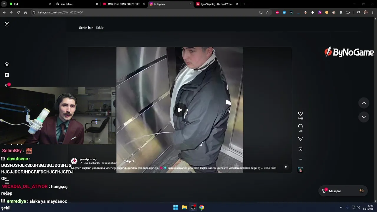The height and width of the screenshot is (212, 377).
Task: Go to next reel with down chevron
Action: (364, 117)
